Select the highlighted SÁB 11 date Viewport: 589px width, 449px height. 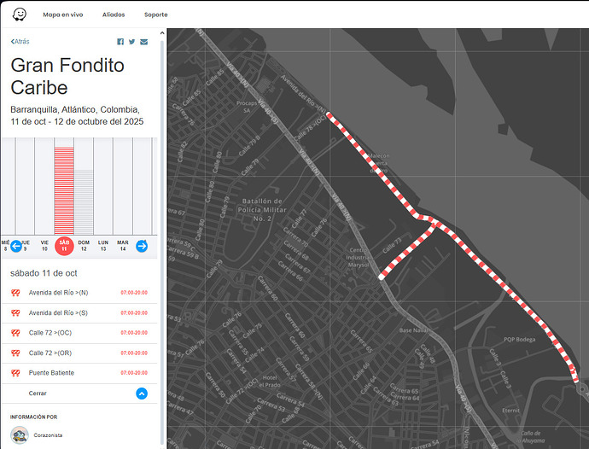pyautogui.click(x=64, y=246)
